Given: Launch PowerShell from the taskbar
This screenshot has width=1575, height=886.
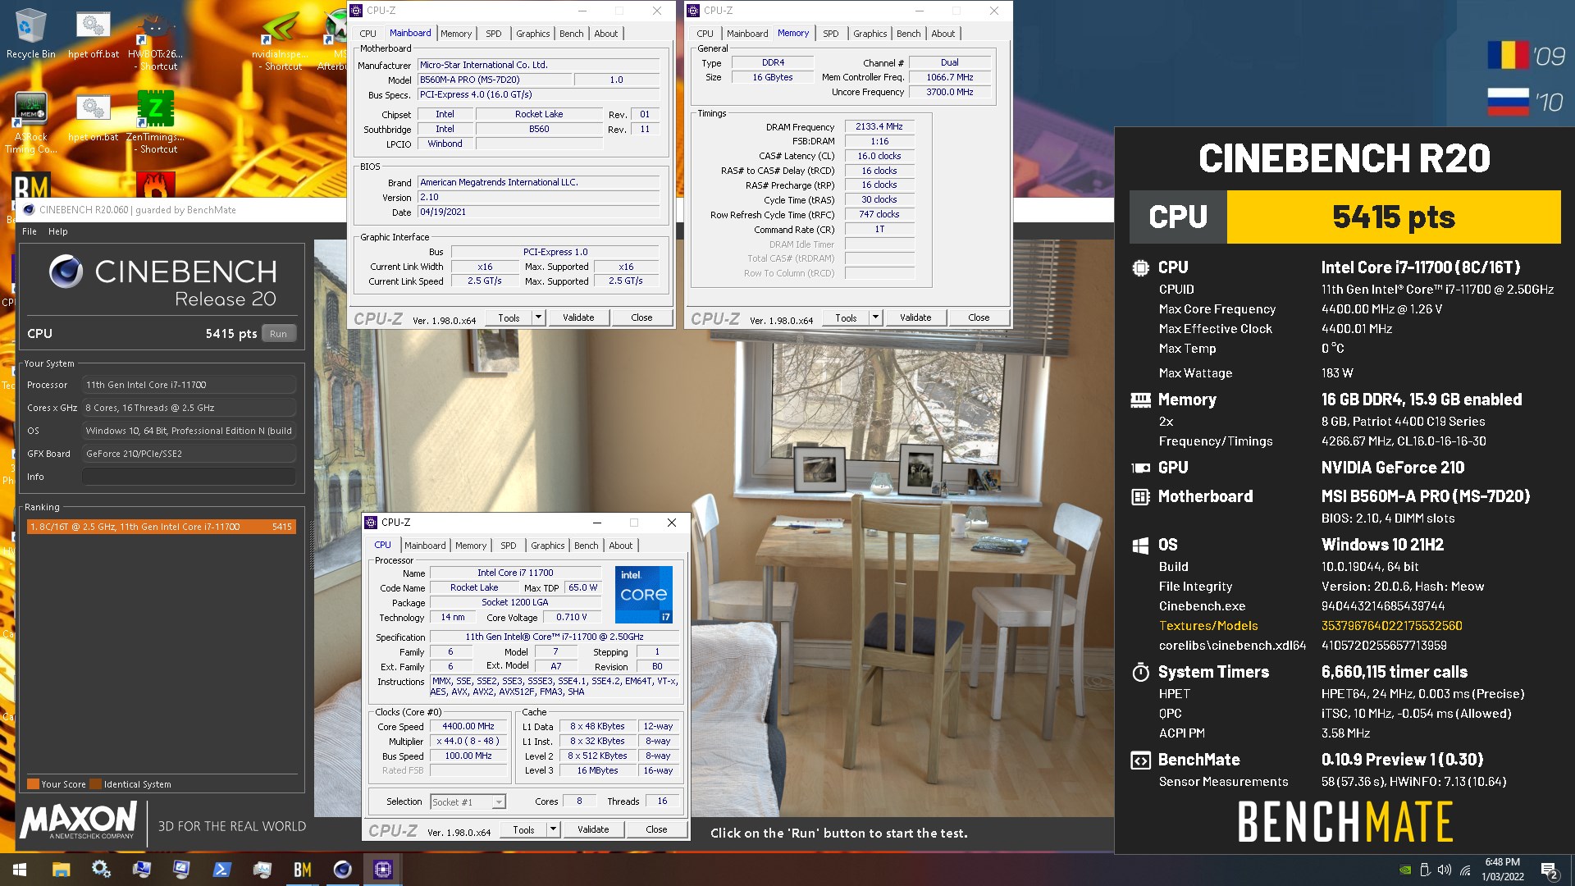Looking at the screenshot, I should tap(221, 870).
